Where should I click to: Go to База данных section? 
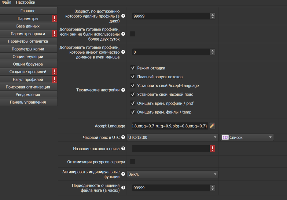[x=28, y=26]
